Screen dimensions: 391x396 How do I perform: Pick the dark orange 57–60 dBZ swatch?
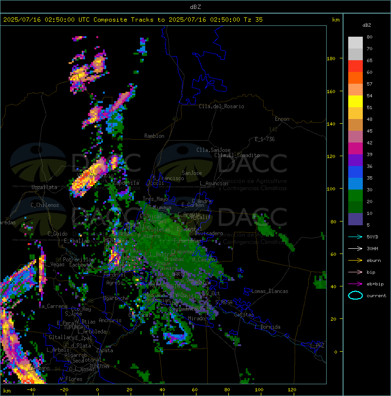[355, 78]
